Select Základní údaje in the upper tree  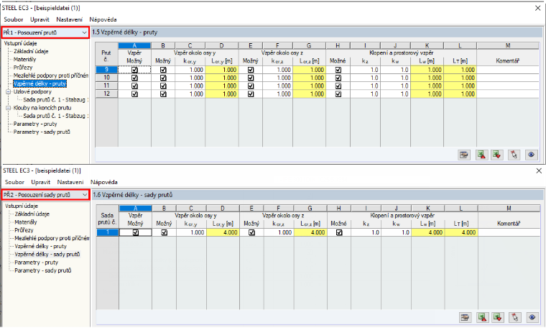[31, 51]
